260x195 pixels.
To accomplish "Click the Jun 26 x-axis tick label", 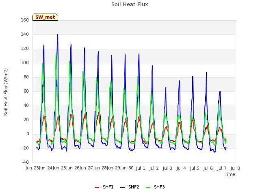I will tap(73, 168).
